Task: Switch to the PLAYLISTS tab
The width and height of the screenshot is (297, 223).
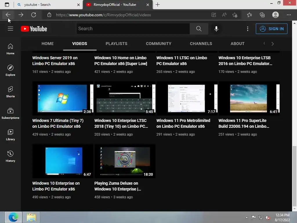Action: (117, 44)
